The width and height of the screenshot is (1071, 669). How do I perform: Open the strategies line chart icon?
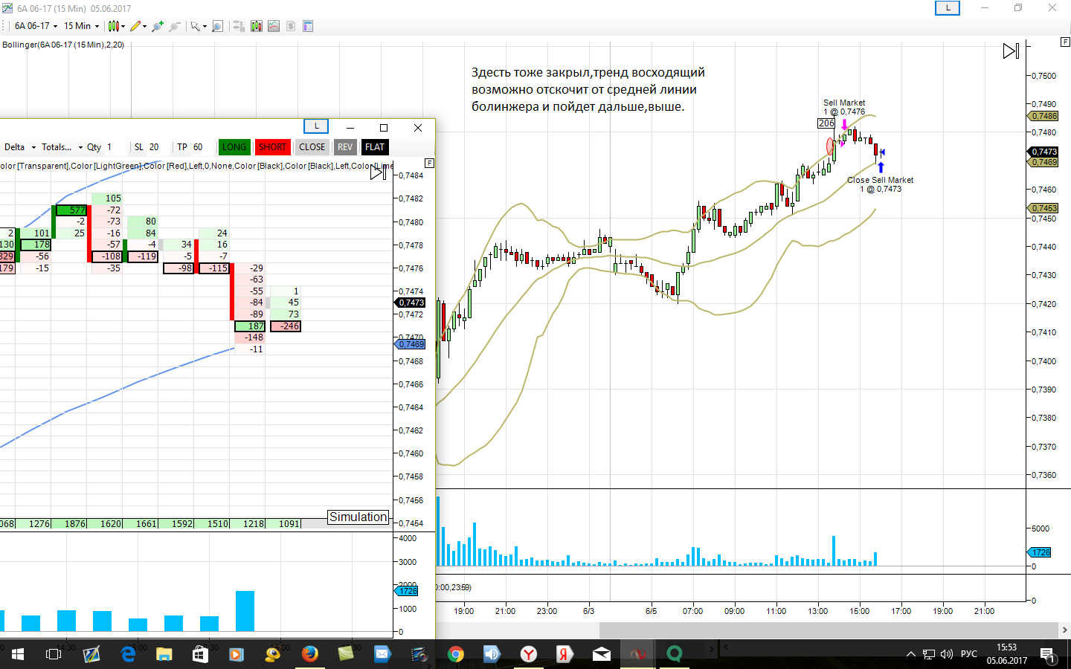click(274, 26)
